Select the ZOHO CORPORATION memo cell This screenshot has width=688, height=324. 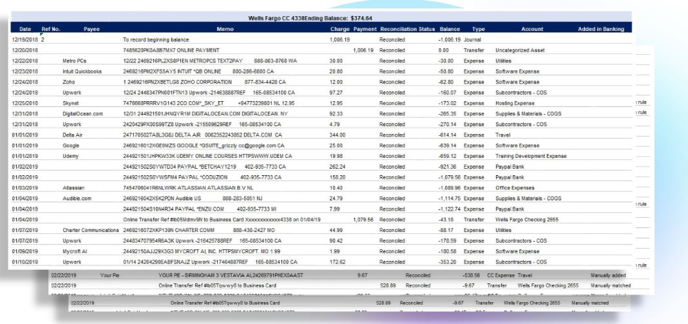tap(204, 82)
